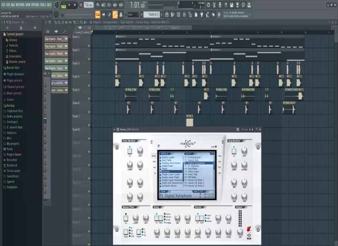Click the magnet snap icon in playlist toolbar

pyautogui.click(x=50, y=22)
